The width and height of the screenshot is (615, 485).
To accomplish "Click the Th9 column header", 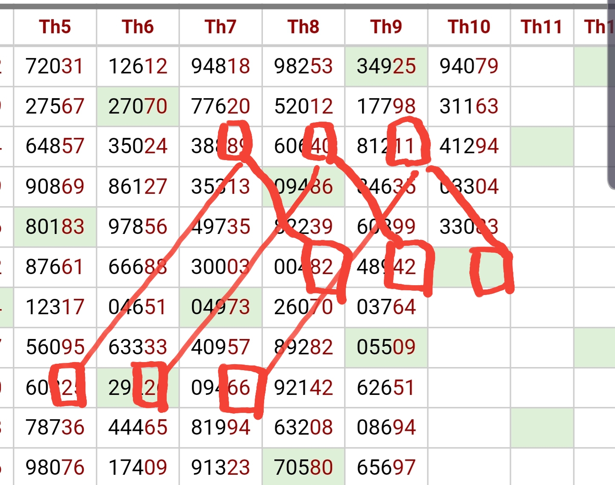I will pyautogui.click(x=386, y=27).
